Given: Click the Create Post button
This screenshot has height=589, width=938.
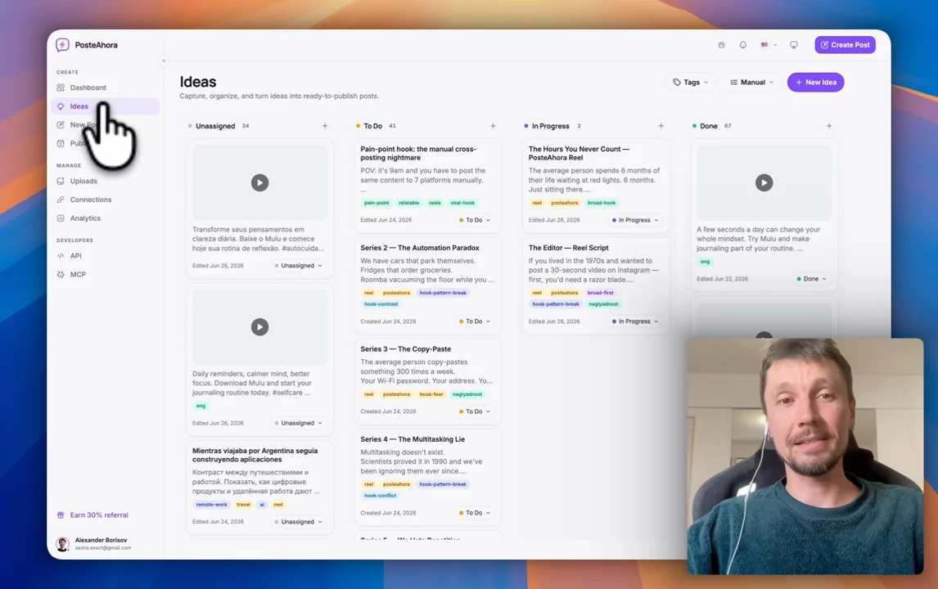Looking at the screenshot, I should (x=845, y=45).
